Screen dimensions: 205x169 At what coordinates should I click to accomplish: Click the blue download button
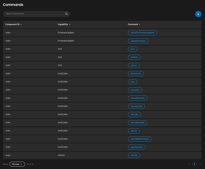[x=198, y=14]
